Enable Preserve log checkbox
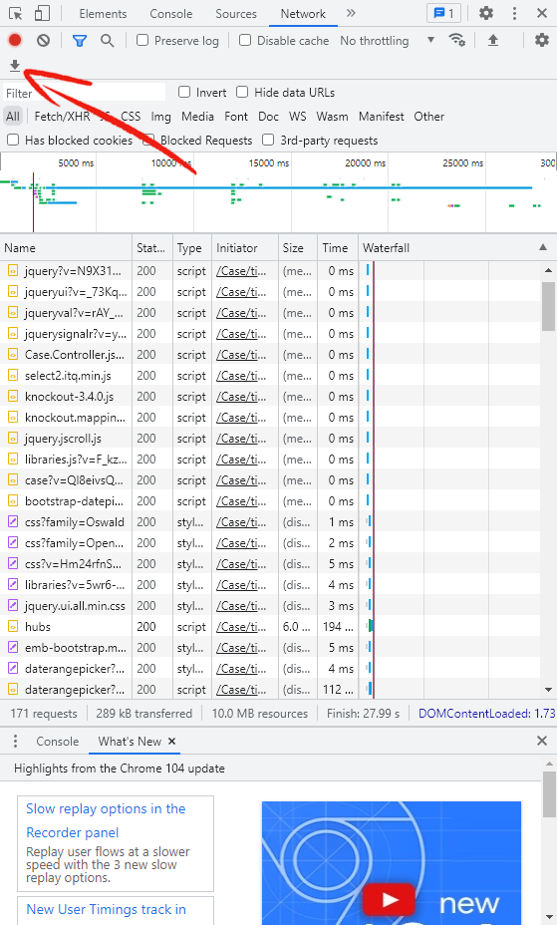The height and width of the screenshot is (925, 557). [x=142, y=40]
